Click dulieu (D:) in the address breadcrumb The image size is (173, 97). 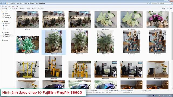pyautogui.click(x=19, y=4)
